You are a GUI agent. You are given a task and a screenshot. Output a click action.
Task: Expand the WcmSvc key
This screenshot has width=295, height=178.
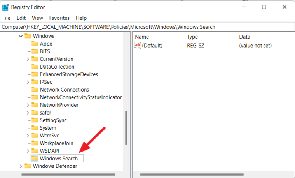28,136
